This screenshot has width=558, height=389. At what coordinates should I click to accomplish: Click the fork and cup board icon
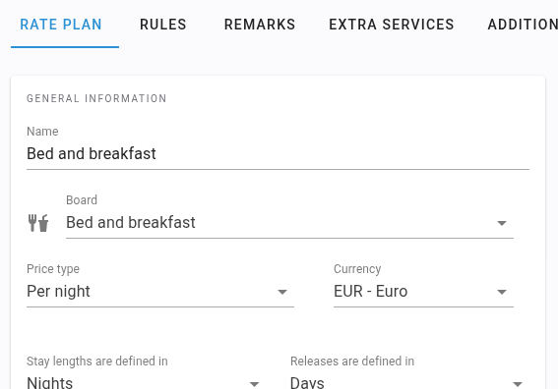tap(38, 223)
